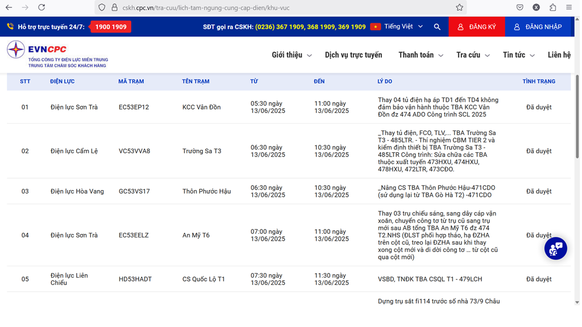Open site search magnifier icon
The image size is (582, 327).
[437, 27]
